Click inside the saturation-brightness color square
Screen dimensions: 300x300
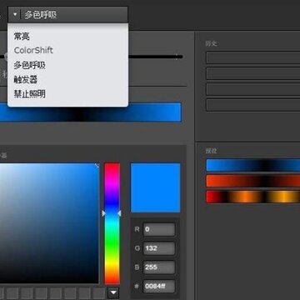49,223
